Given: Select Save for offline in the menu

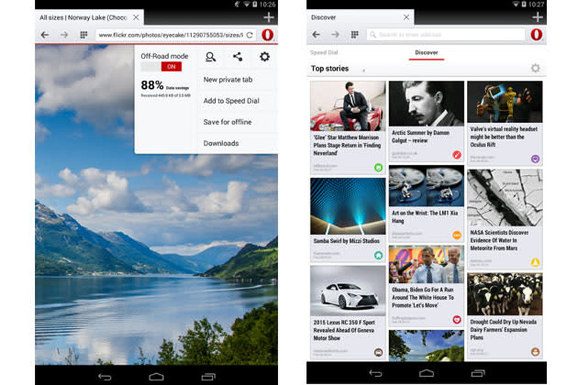Looking at the screenshot, I should click(x=227, y=122).
